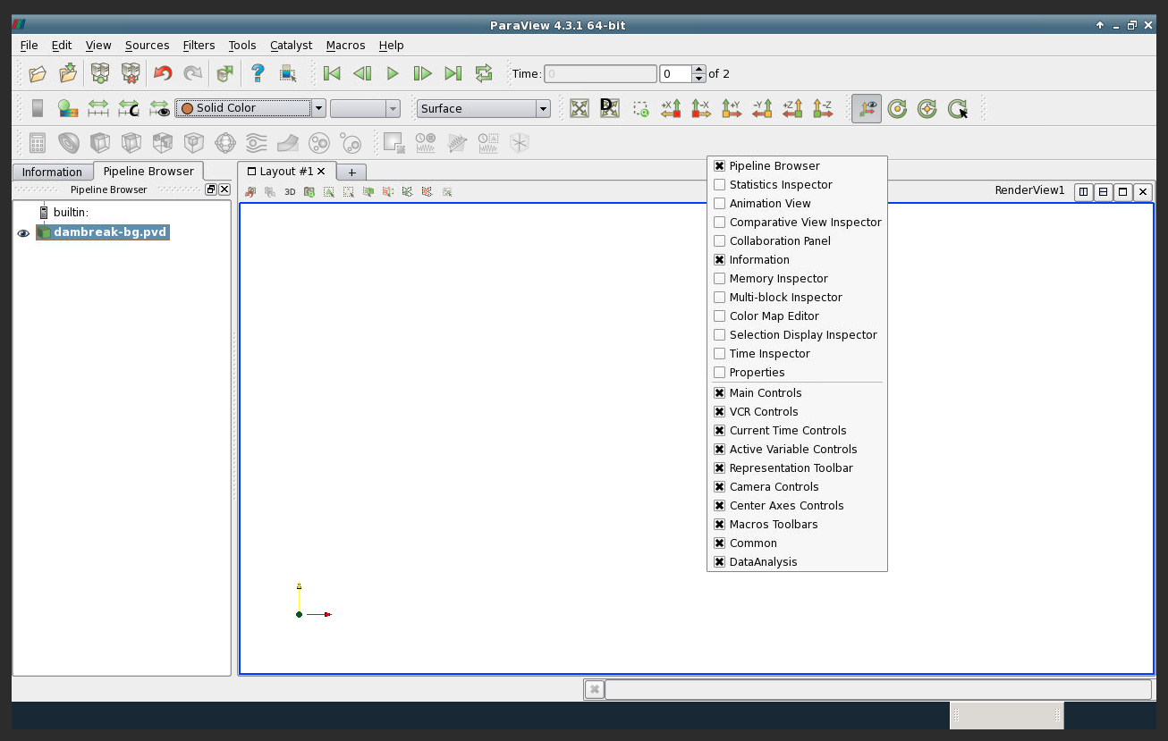Select the Layout #1 tab

coord(285,171)
